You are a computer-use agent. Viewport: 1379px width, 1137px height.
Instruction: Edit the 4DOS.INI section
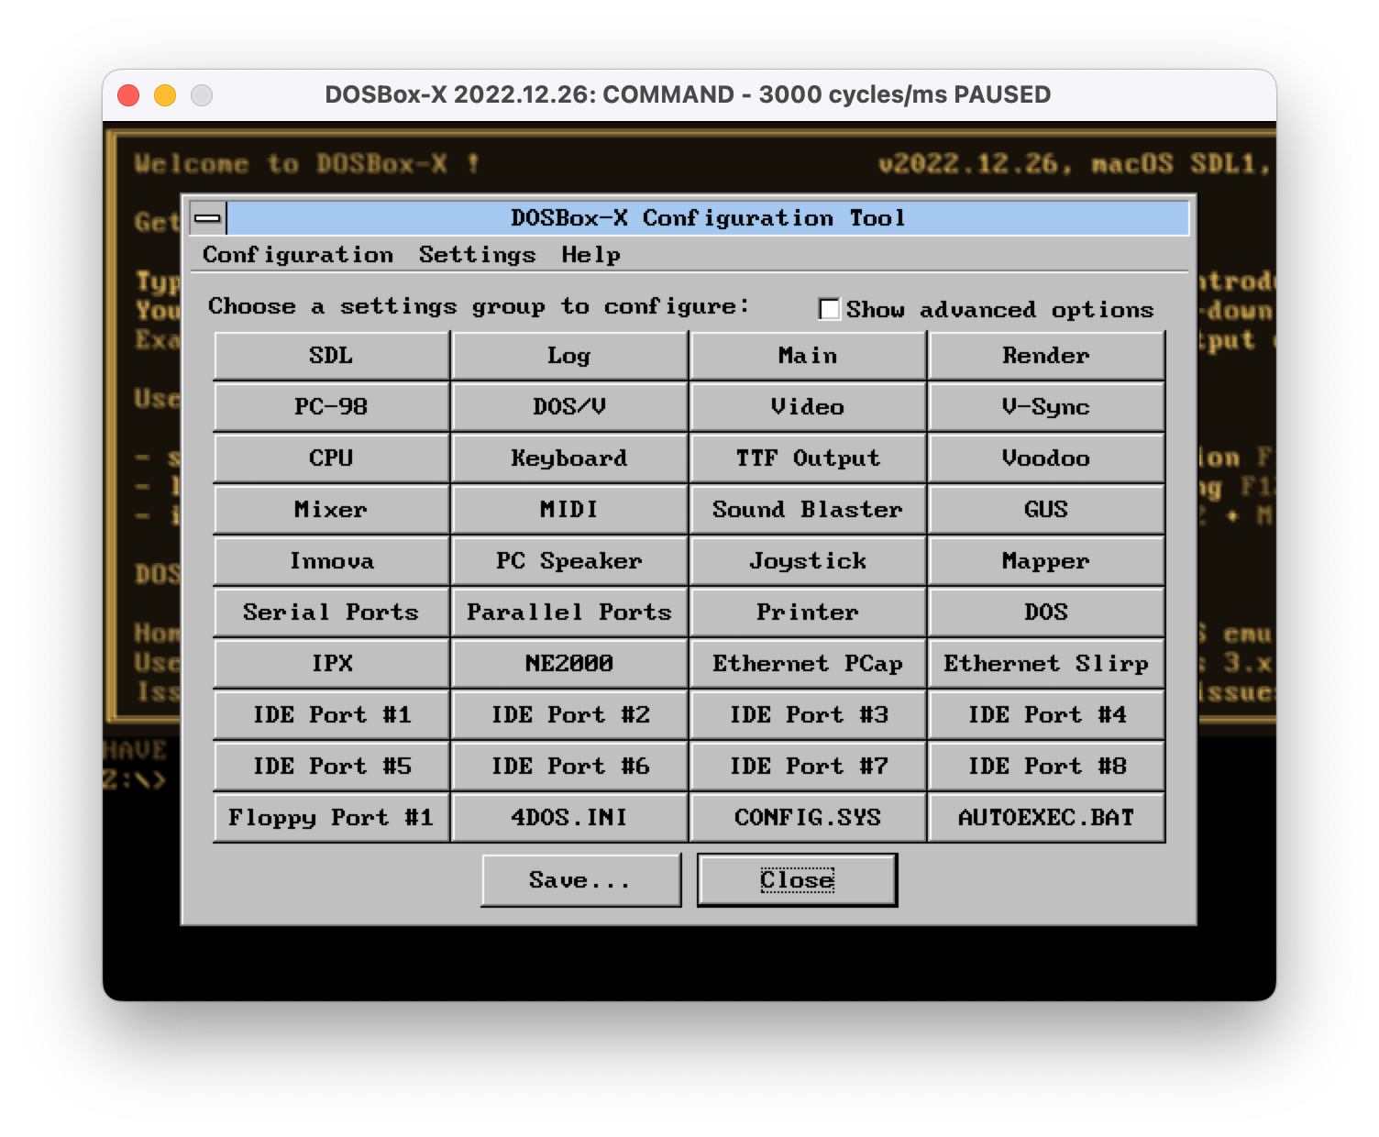569,818
